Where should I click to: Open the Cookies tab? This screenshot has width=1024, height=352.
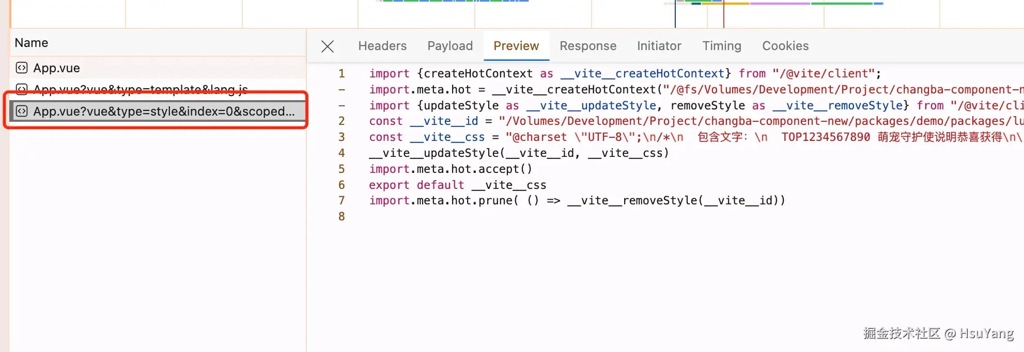coord(785,46)
